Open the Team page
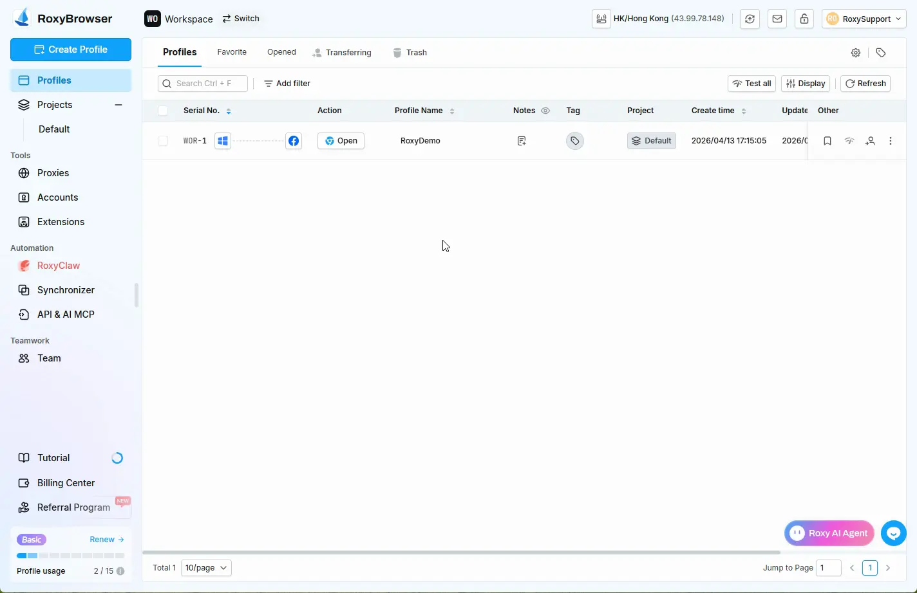Screen dimensions: 917x593 click(71, 358)
